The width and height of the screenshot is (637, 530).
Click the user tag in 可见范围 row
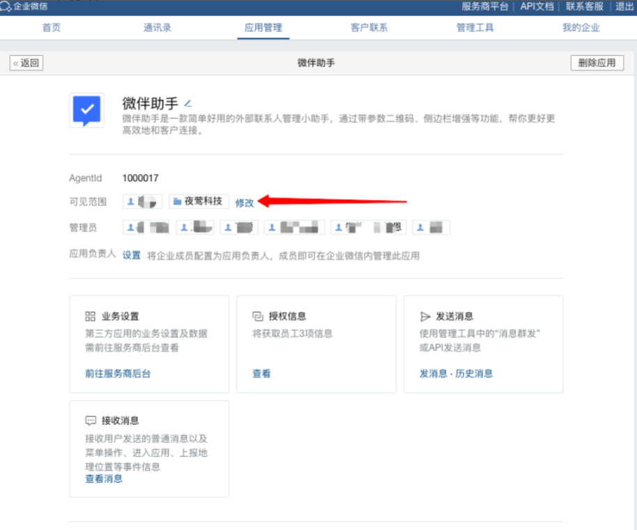[x=143, y=201]
